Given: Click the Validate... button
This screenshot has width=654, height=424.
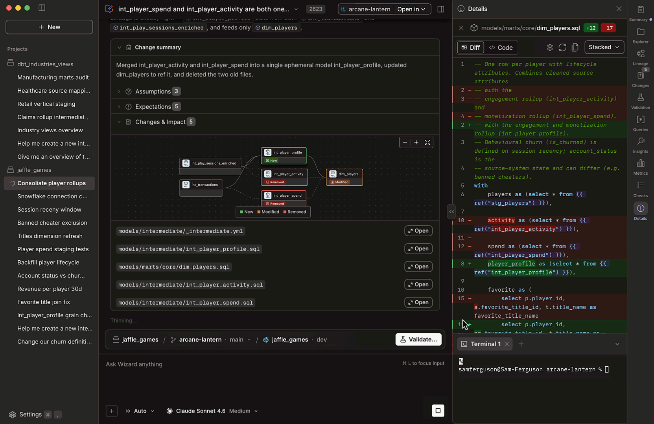Looking at the screenshot, I should click(x=418, y=340).
